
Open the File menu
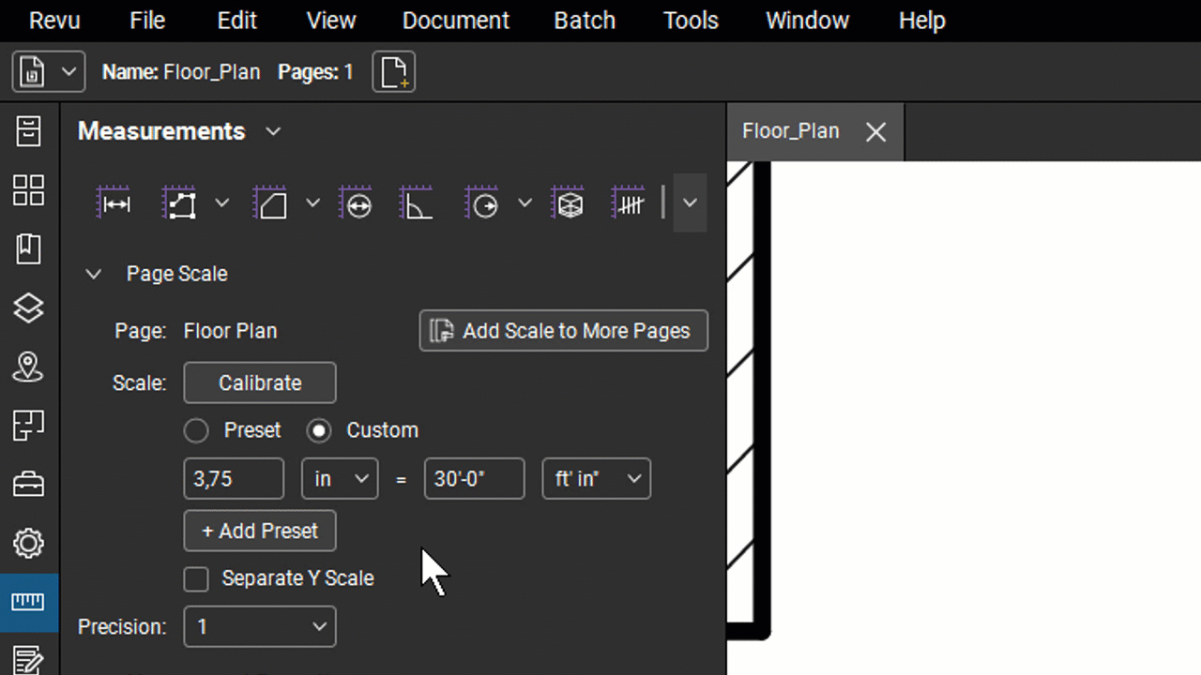[x=147, y=21]
